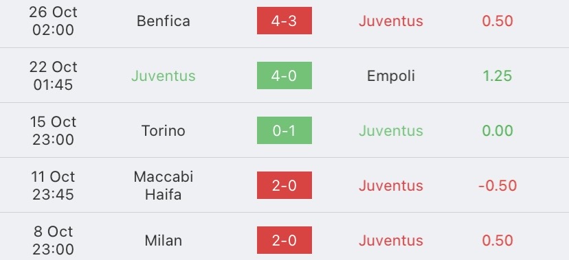The image size is (569, 260).
Task: Open the 15 Oct 23:00 match date
Action: (x=54, y=131)
